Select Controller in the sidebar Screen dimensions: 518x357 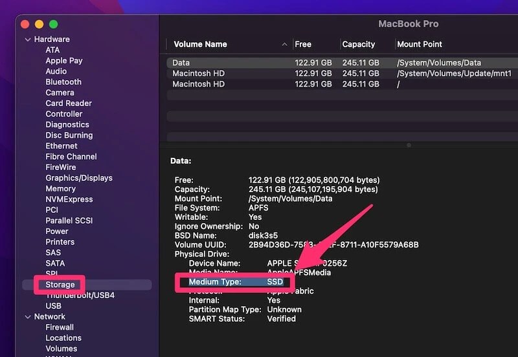click(x=63, y=114)
